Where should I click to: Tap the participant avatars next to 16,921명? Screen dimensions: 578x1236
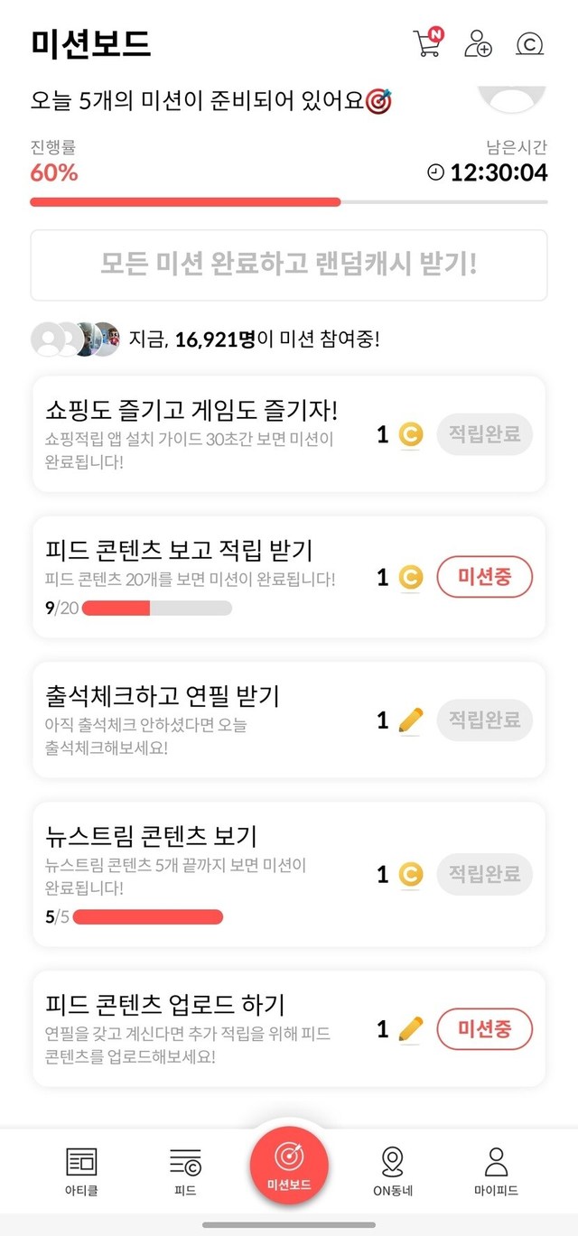point(75,339)
